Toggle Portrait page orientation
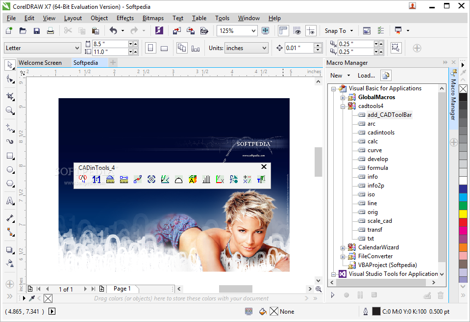 [151, 48]
